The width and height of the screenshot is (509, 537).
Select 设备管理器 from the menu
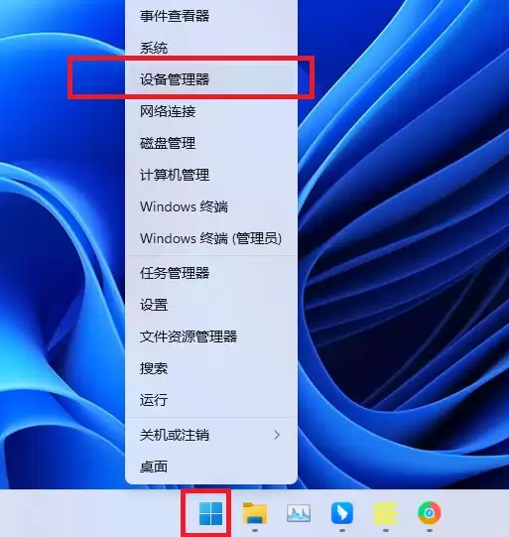point(211,79)
